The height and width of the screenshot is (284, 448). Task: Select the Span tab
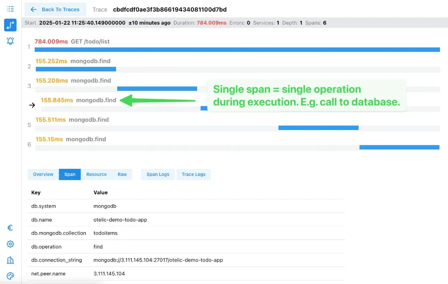tap(70, 175)
